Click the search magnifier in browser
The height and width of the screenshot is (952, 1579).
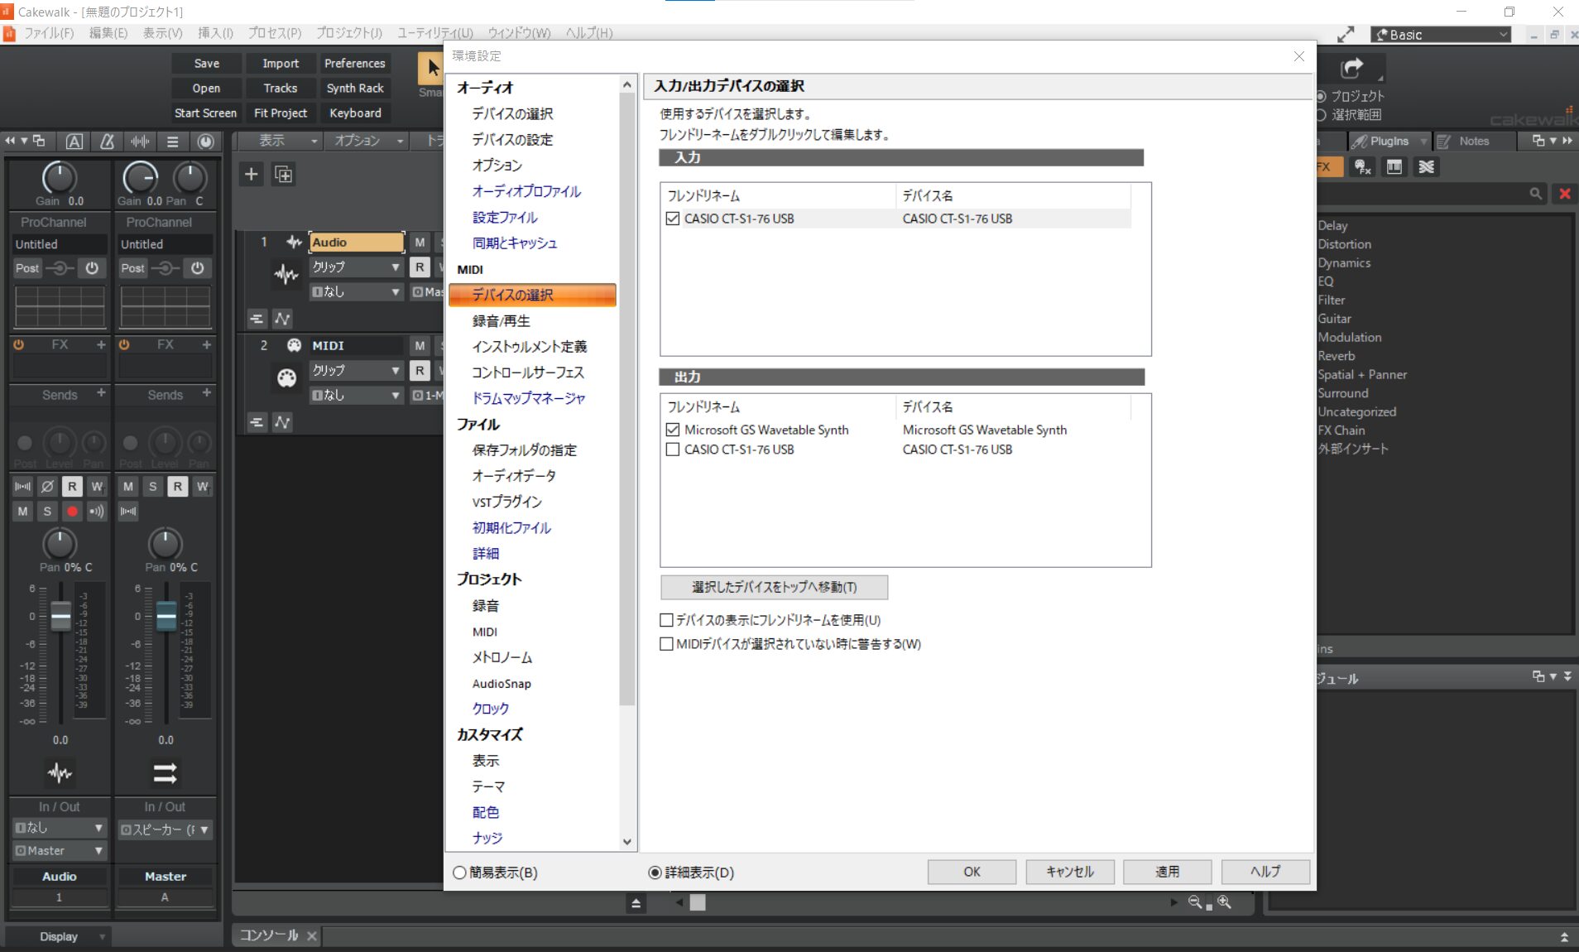[x=1536, y=194]
